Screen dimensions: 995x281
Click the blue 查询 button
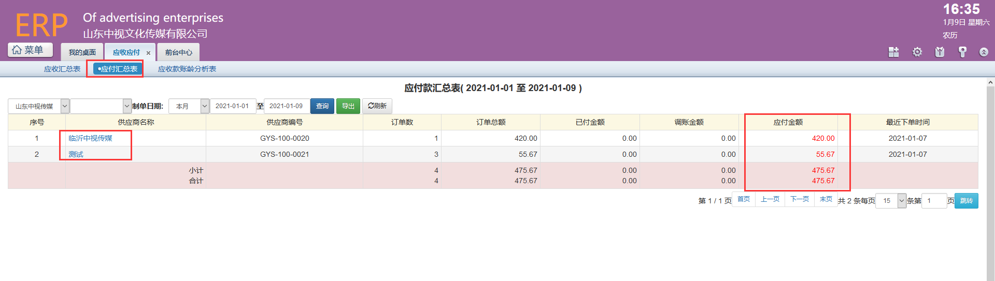[x=322, y=106]
